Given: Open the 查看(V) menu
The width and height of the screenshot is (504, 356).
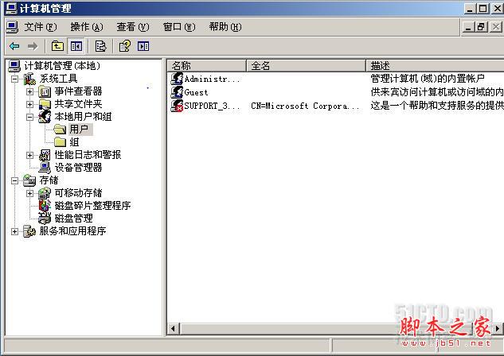Looking at the screenshot, I should [133, 27].
